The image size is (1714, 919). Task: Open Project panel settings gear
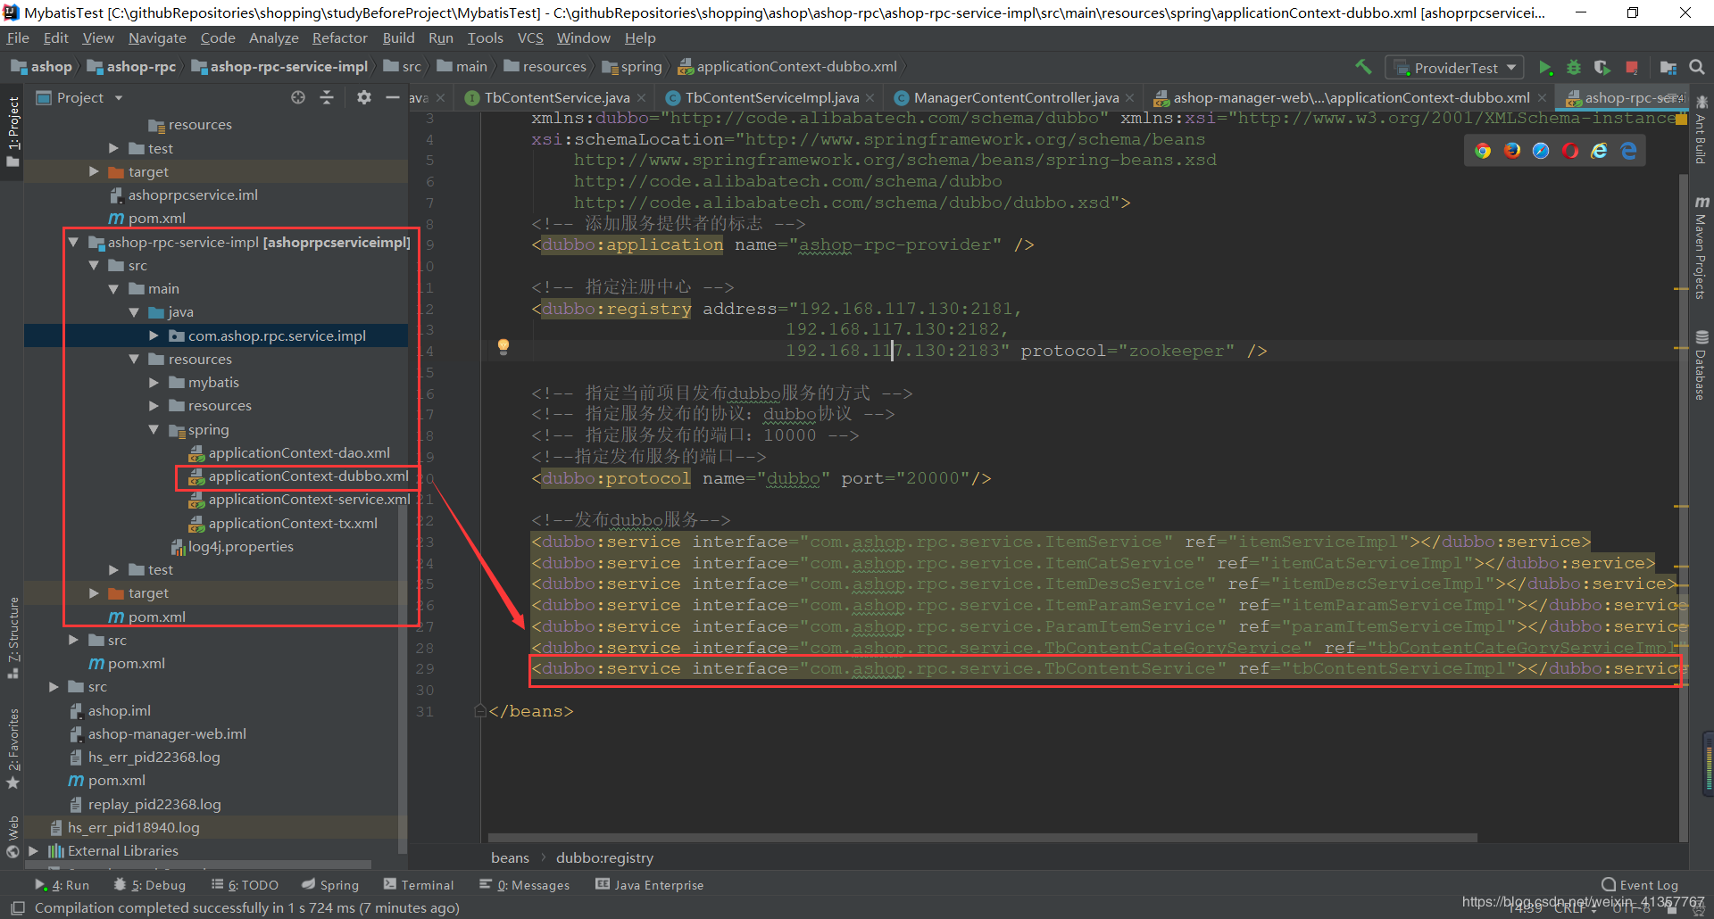tap(363, 97)
